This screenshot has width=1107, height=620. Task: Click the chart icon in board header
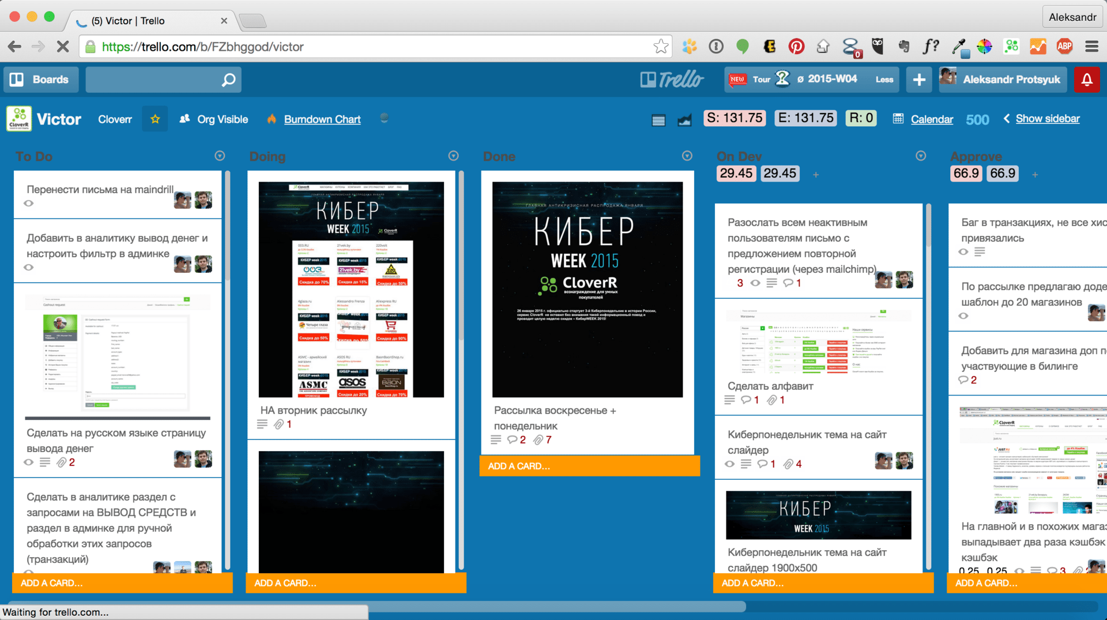684,120
